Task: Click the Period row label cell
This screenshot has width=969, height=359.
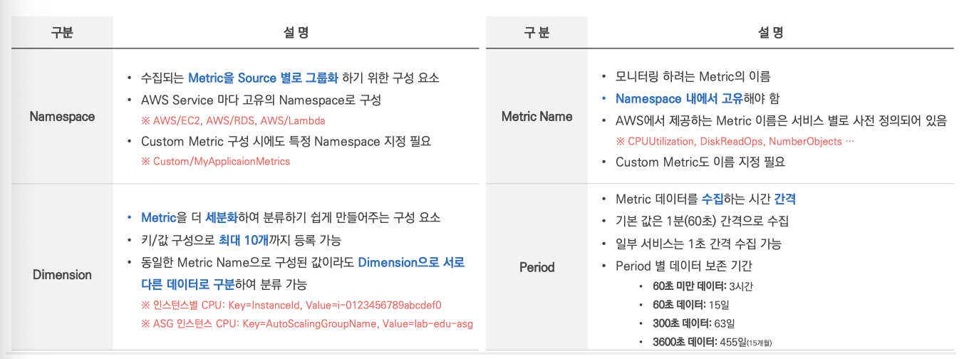Action: (x=537, y=267)
